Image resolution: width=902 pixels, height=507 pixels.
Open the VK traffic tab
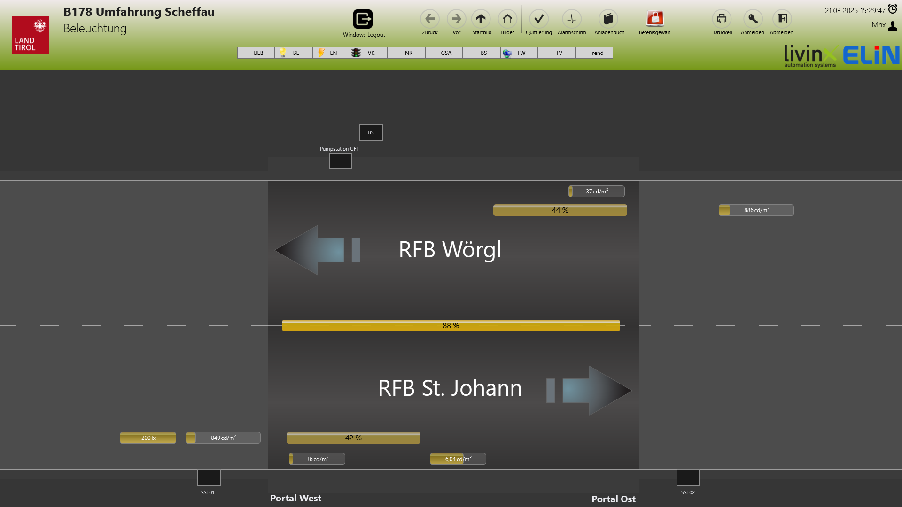click(x=369, y=53)
